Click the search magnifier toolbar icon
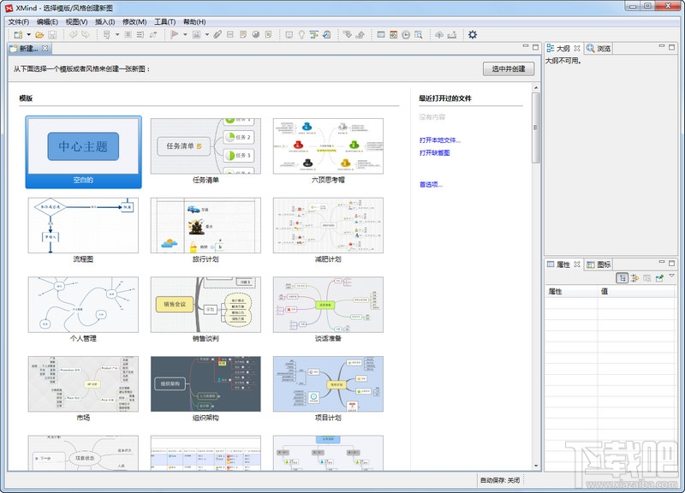Viewport: 685px width, 493px height. 419,34
